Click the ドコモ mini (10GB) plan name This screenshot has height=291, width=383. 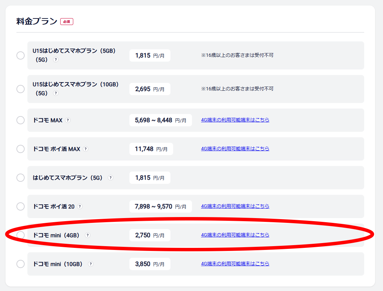(58, 264)
